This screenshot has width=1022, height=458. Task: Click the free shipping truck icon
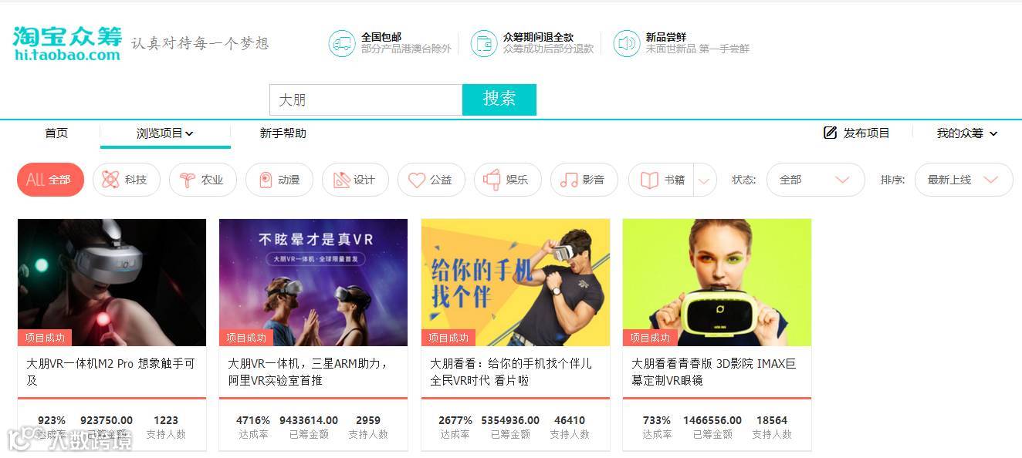coord(342,43)
